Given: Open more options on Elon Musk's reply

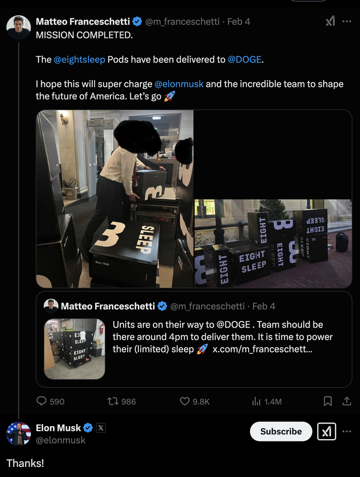Looking at the screenshot, I should [347, 431].
